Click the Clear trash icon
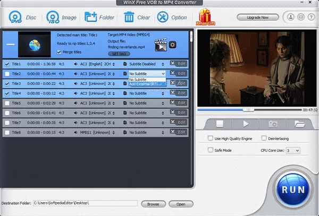This screenshot has height=216, width=319. pyautogui.click(x=129, y=17)
